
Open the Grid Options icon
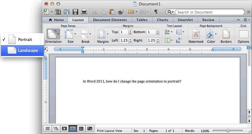(244, 34)
